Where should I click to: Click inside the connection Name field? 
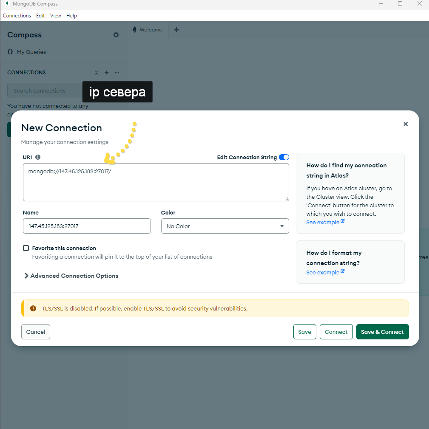87,226
